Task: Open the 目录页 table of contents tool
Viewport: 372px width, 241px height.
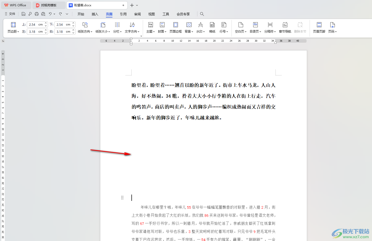Action: click(255, 28)
